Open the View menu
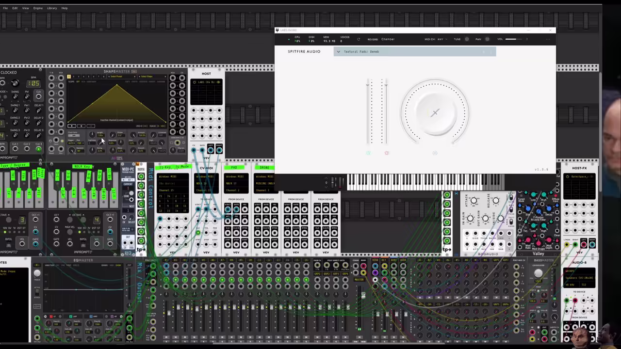Screen dimensions: 621x349 pos(25,8)
